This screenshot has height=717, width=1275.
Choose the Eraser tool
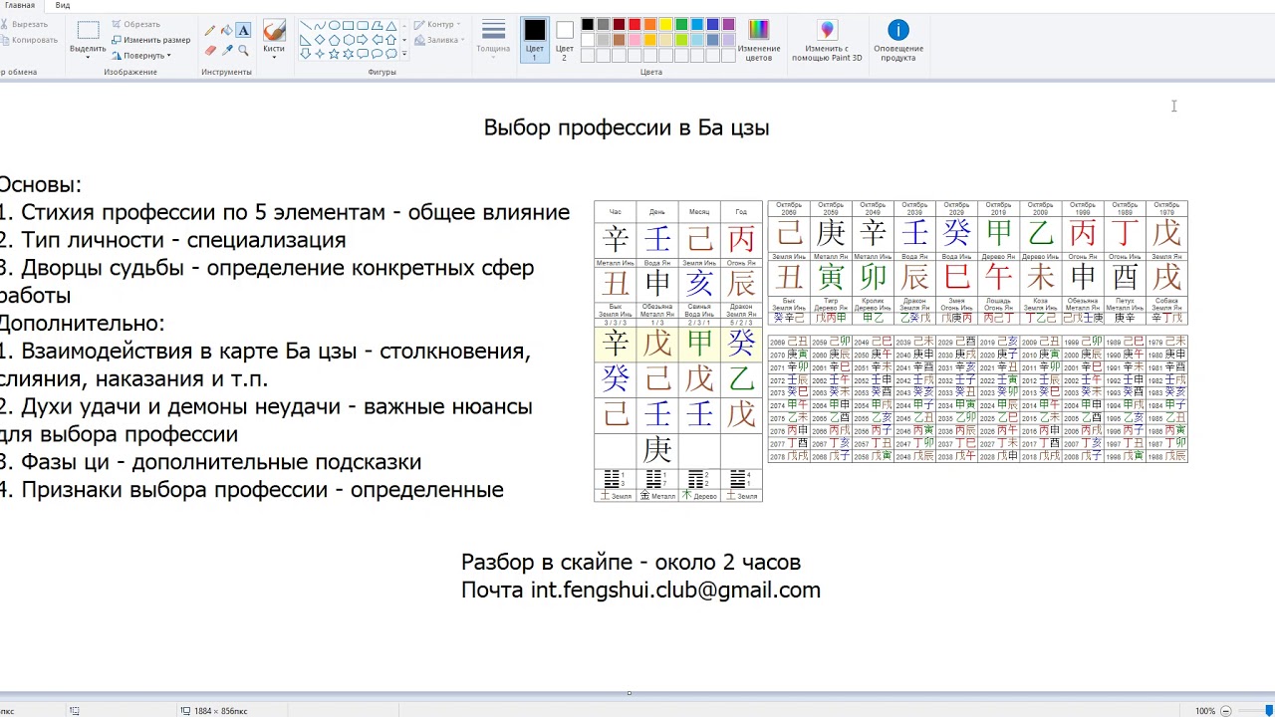pyautogui.click(x=210, y=50)
